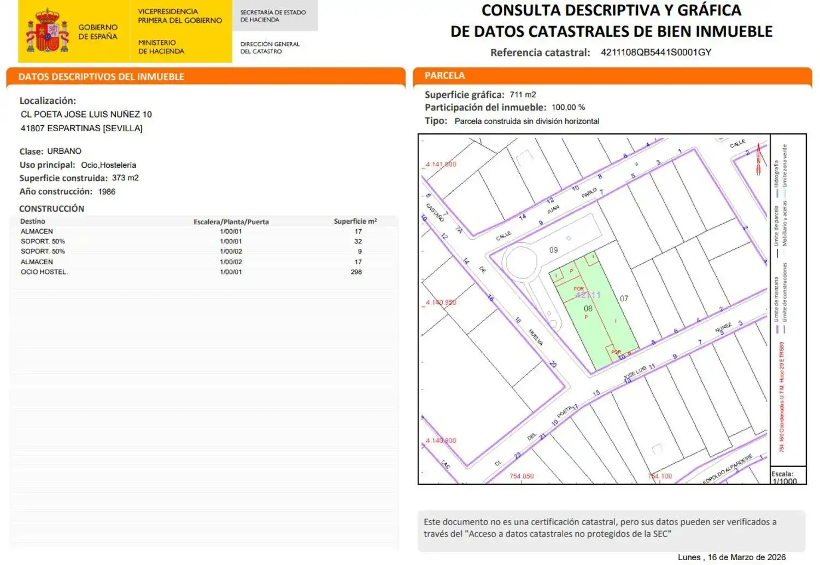This screenshot has width=820, height=565.
Task: Click coordinate label '4.140.900' on map
Action: pyautogui.click(x=441, y=441)
